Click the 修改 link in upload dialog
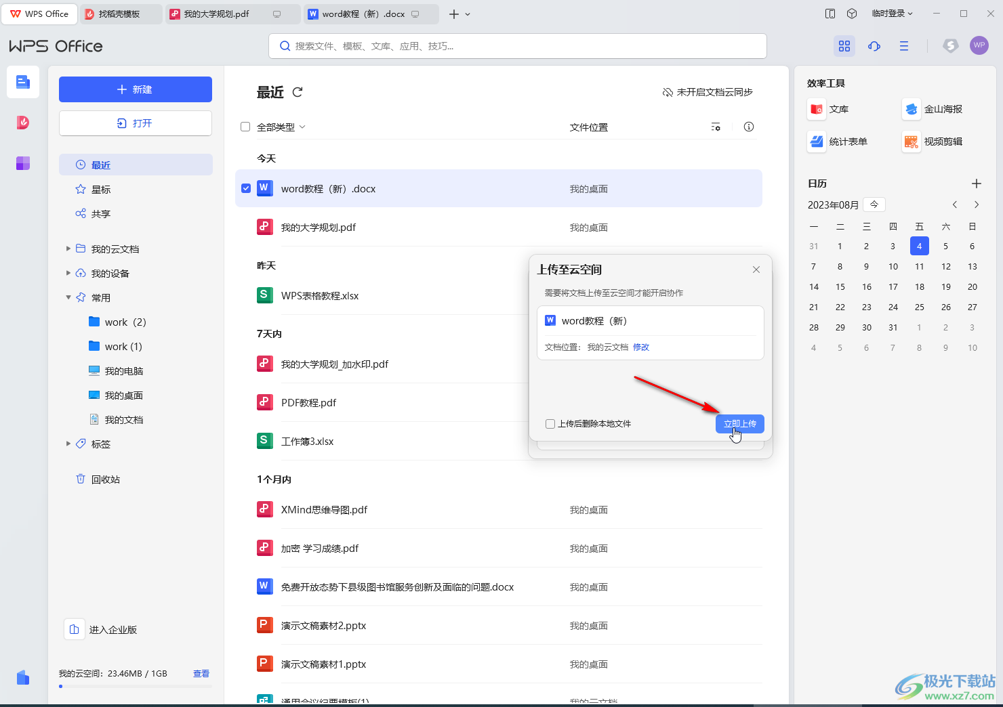Image resolution: width=1003 pixels, height=707 pixels. [x=641, y=347]
